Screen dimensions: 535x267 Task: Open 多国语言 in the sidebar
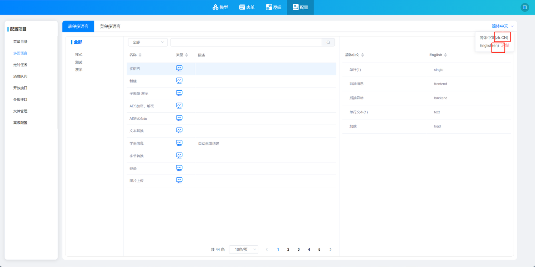click(20, 53)
